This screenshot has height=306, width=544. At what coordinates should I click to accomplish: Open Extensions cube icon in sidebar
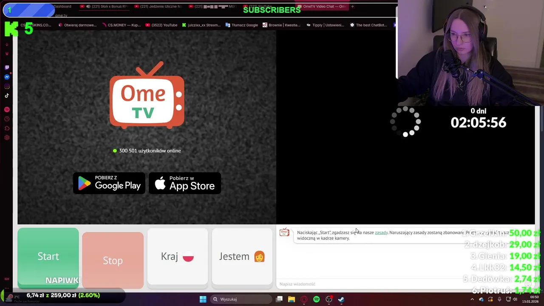(7, 128)
